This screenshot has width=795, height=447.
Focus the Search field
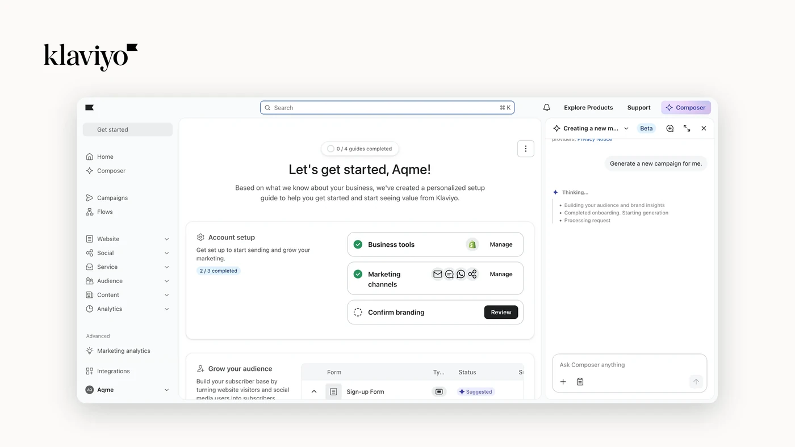[387, 107]
